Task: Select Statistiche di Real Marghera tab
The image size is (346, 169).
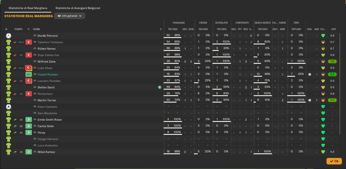Action: (28, 8)
